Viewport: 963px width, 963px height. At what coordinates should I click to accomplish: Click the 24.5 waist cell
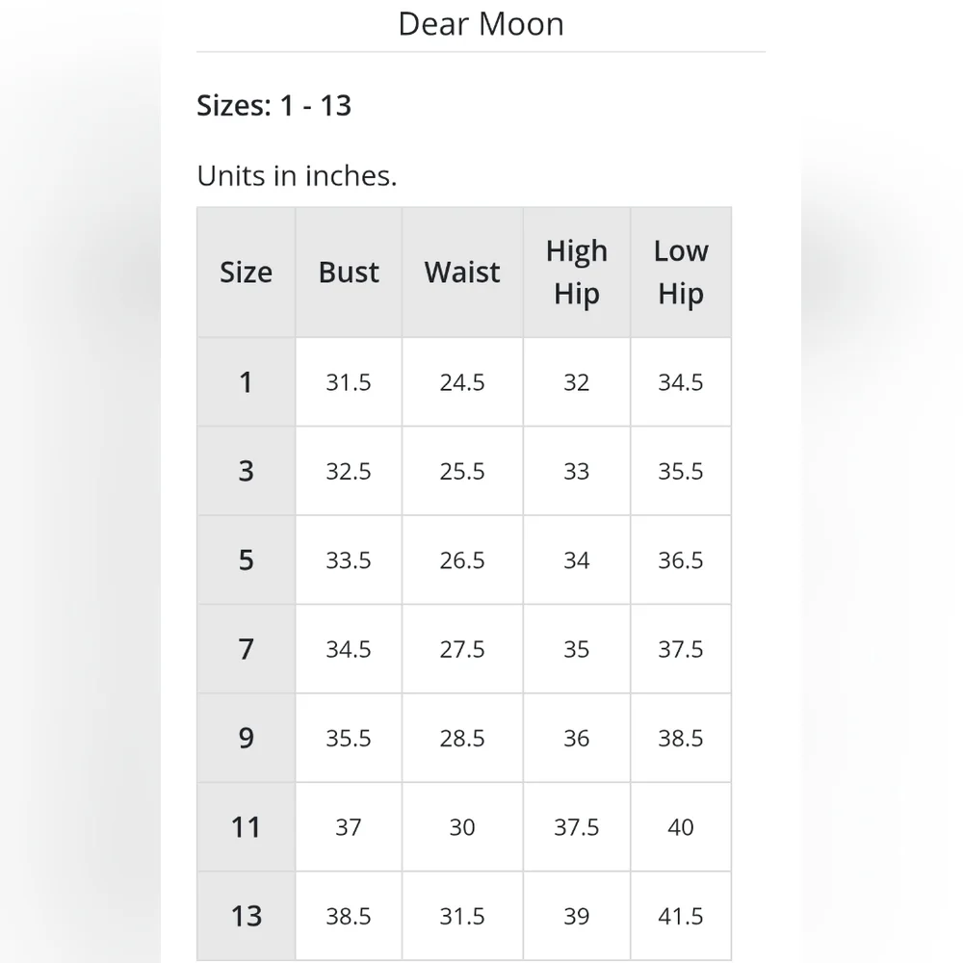462,382
